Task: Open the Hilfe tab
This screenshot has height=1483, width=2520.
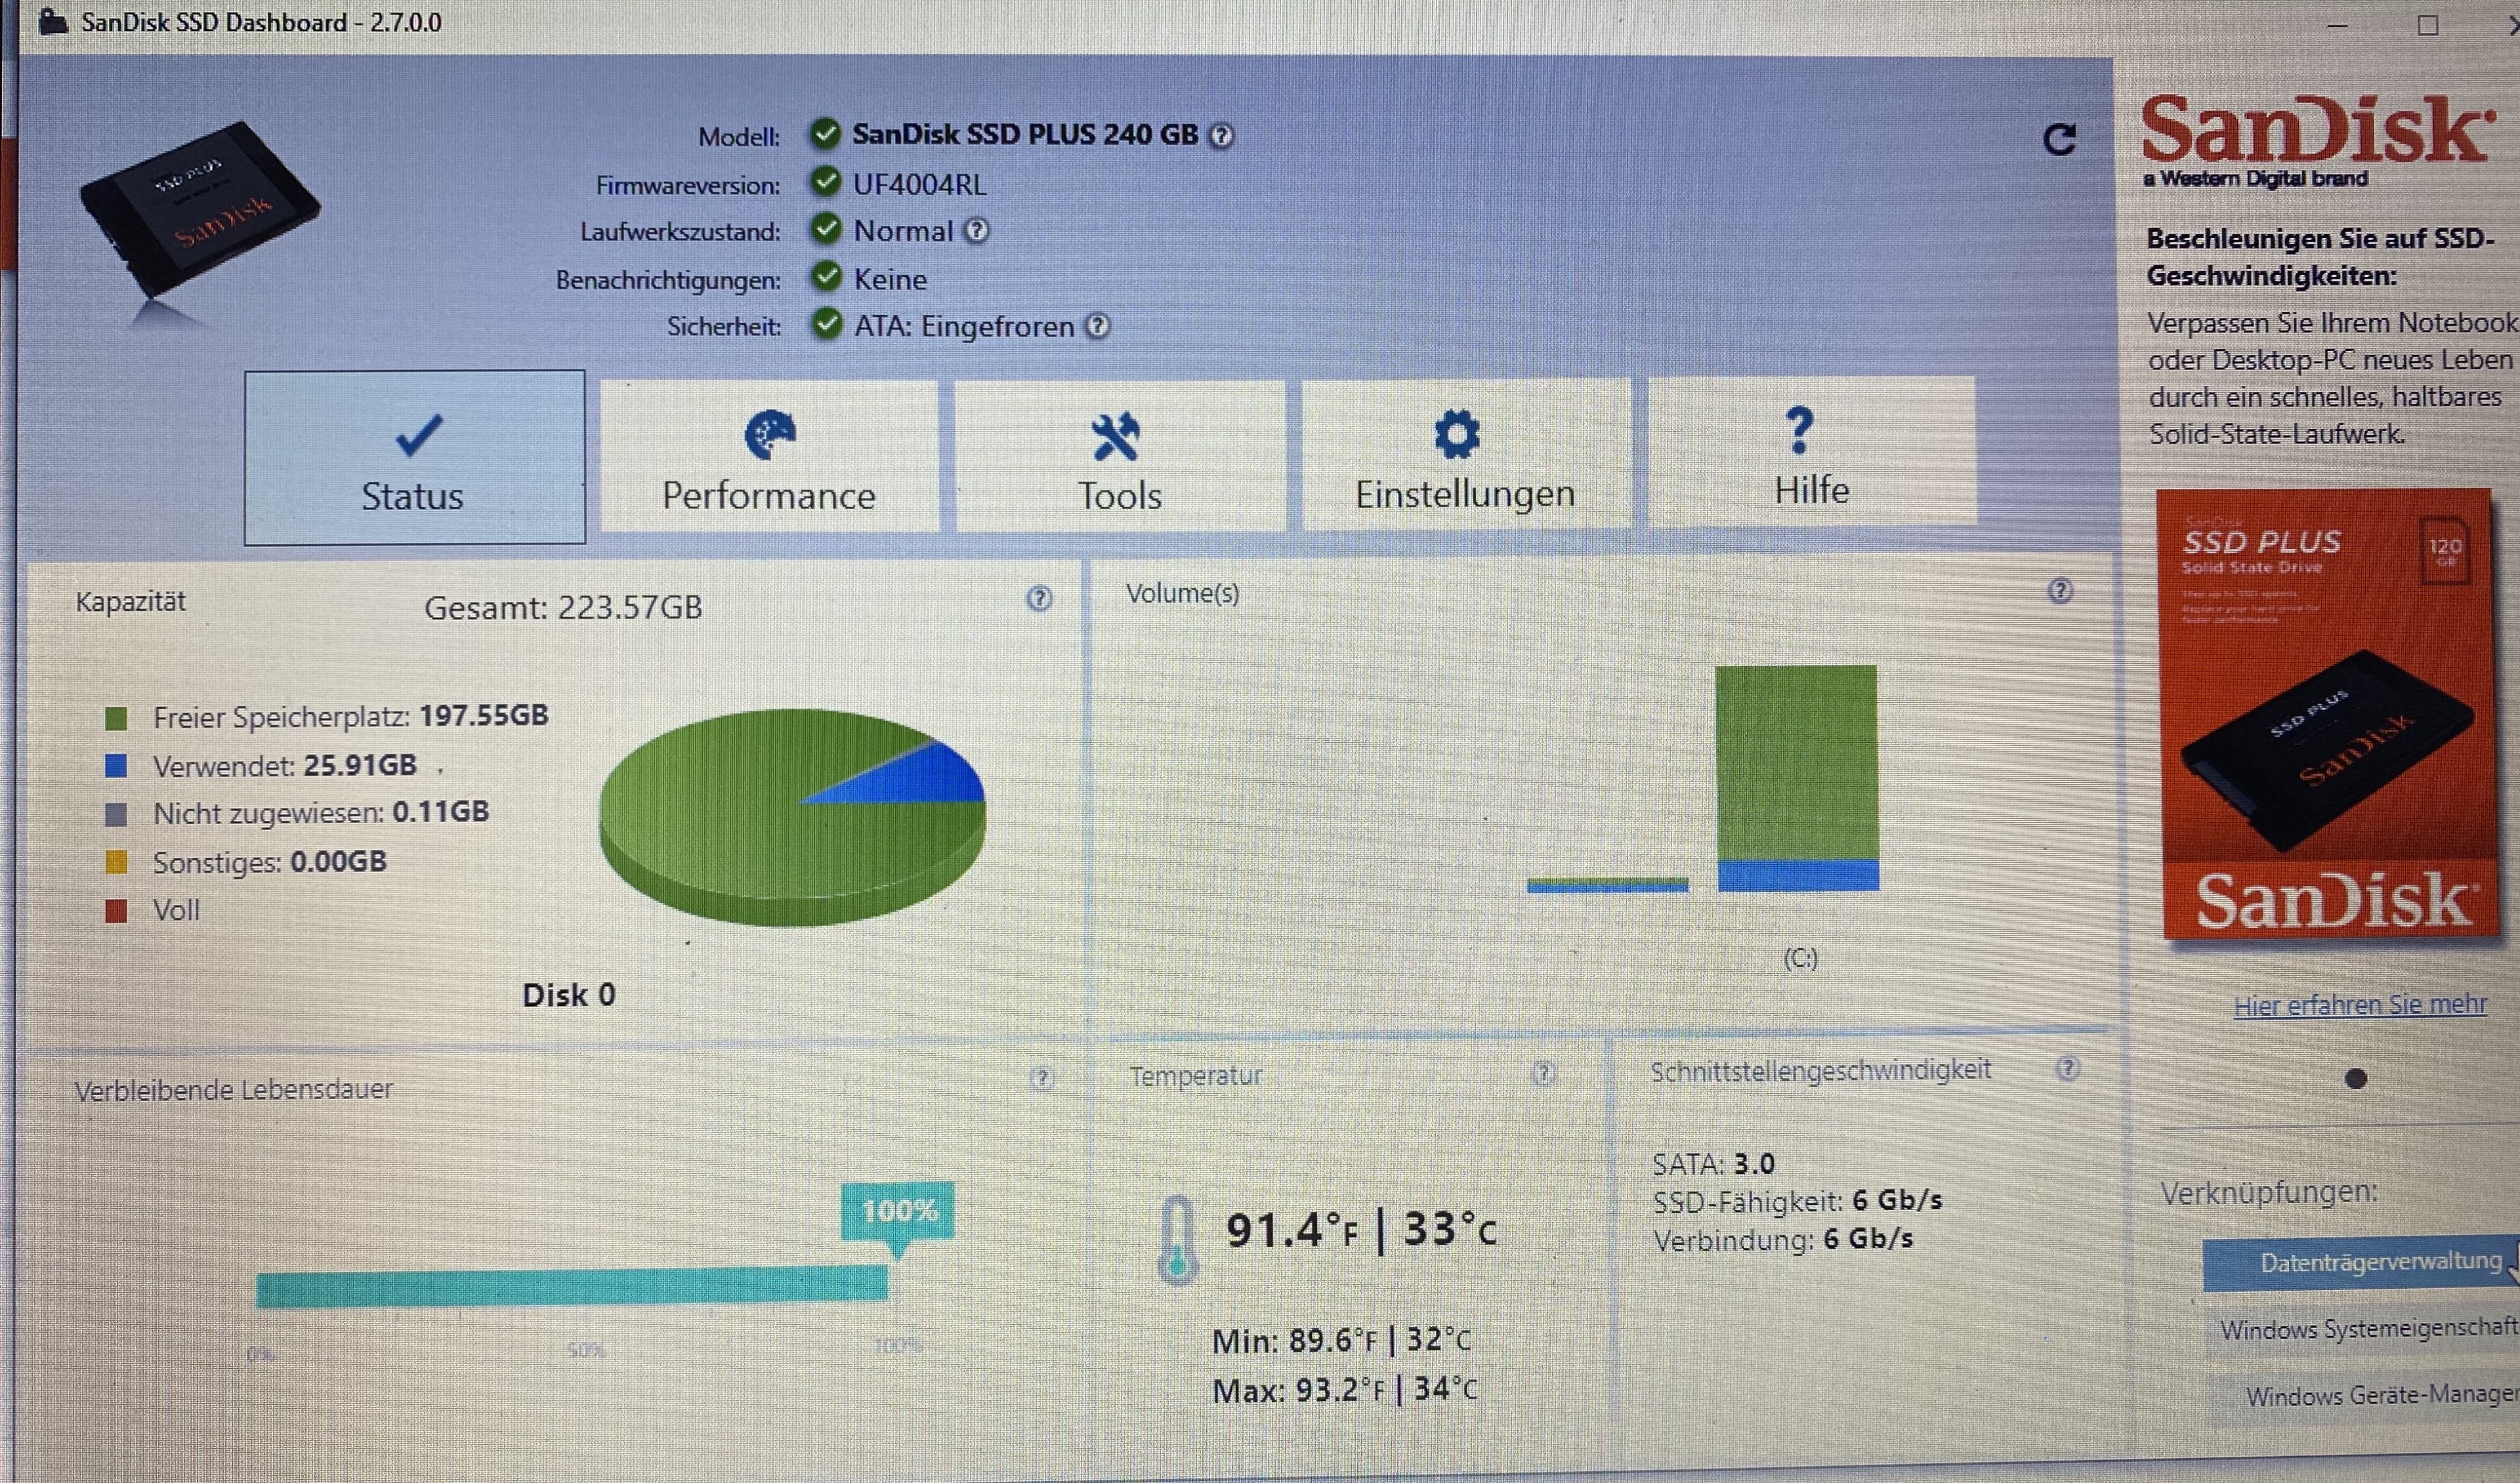Action: pyautogui.click(x=1812, y=451)
